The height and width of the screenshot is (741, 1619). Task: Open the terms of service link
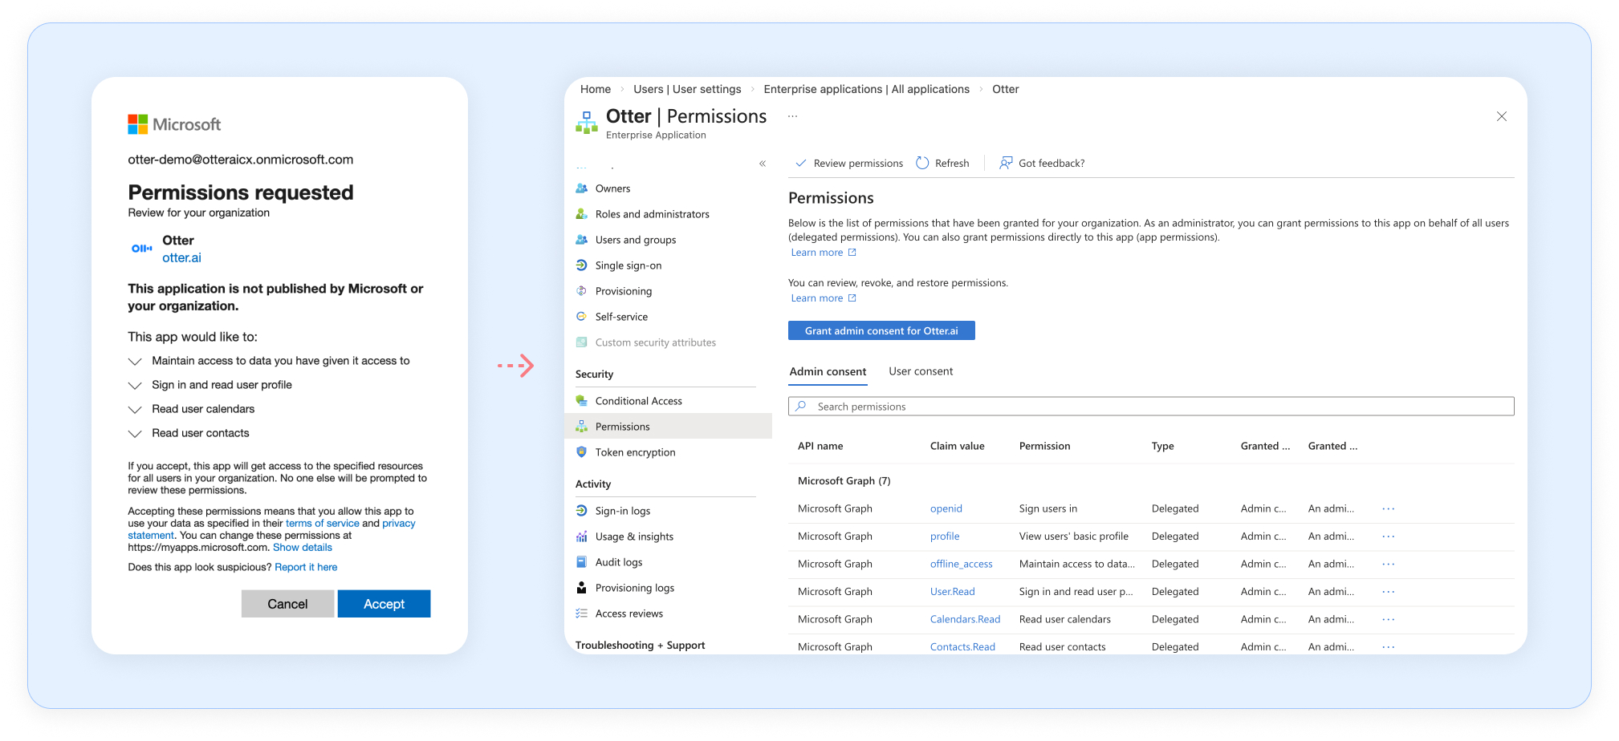click(x=322, y=524)
